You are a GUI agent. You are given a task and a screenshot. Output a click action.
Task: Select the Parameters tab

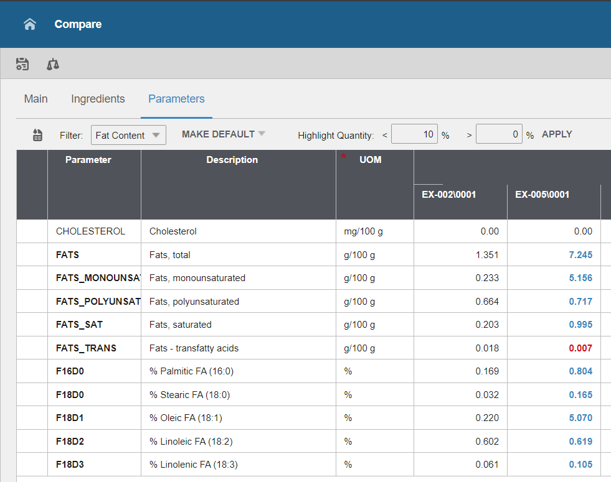pos(176,99)
